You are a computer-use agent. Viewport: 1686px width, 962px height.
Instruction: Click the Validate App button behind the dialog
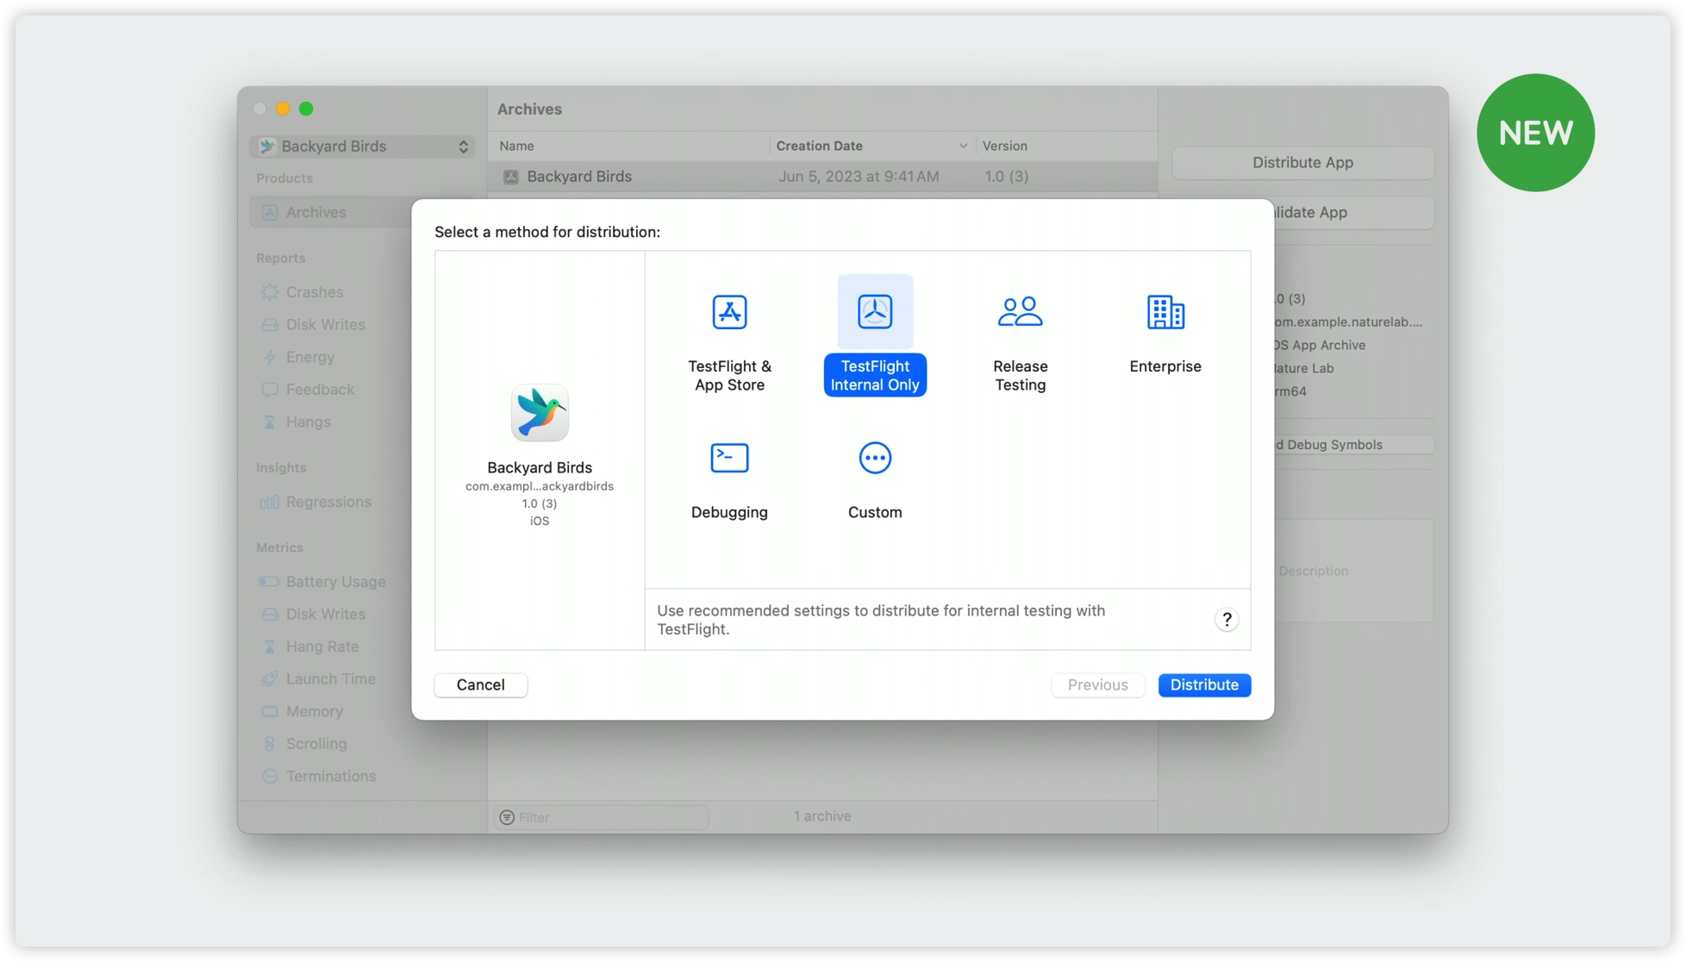(x=1353, y=212)
